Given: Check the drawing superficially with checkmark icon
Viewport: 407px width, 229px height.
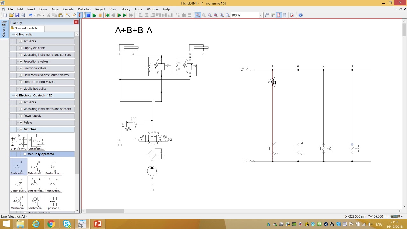Looking at the screenshot, I should click(x=292, y=15).
